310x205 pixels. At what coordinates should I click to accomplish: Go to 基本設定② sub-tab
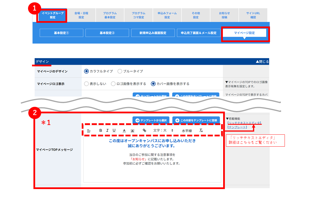(x=107, y=33)
